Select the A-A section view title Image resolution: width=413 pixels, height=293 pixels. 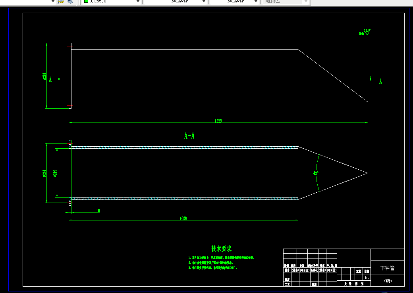tap(189, 136)
